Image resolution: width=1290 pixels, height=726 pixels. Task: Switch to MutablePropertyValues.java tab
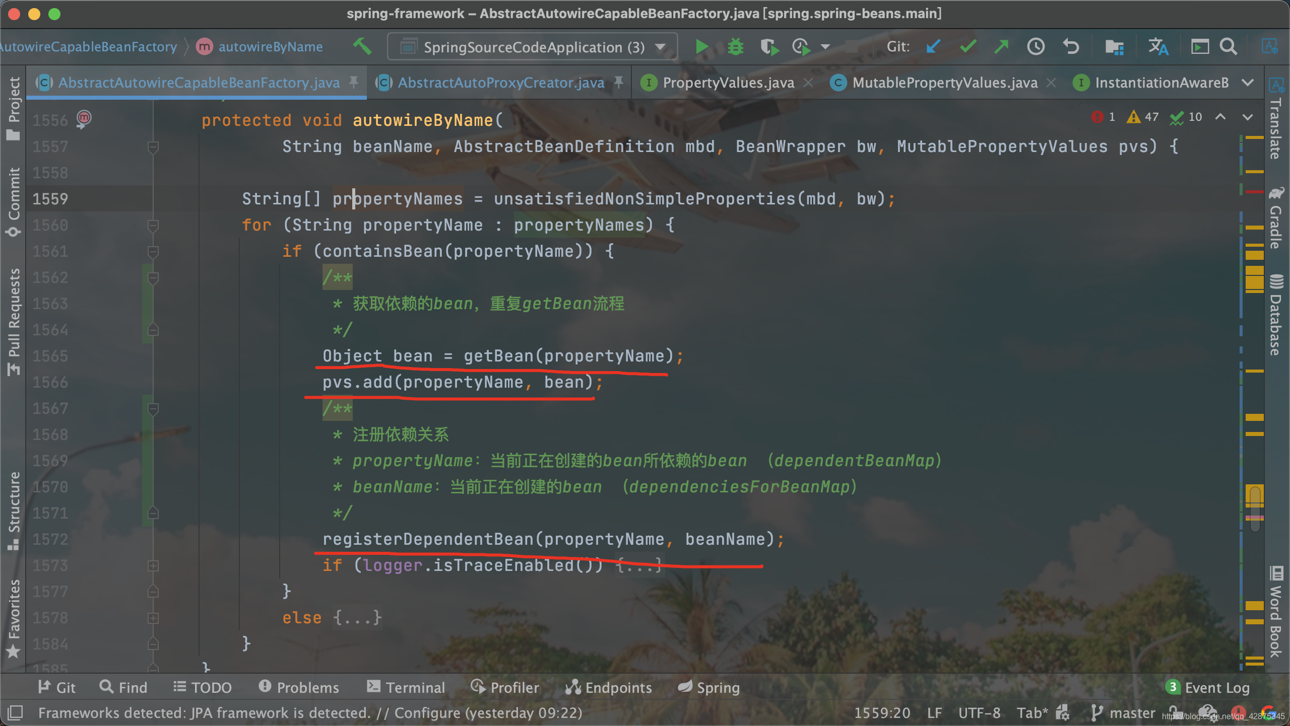click(944, 82)
